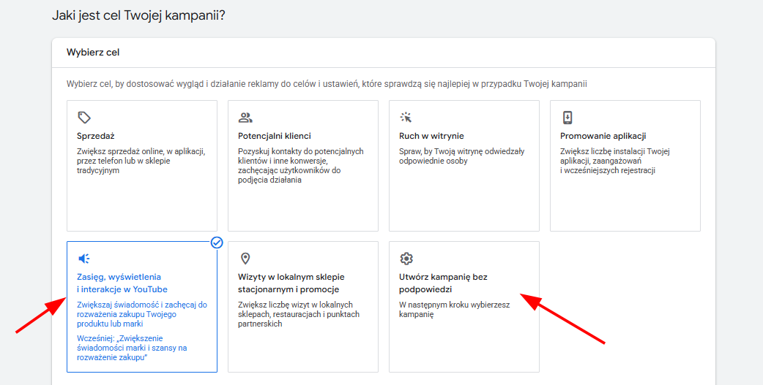763x385 pixels.
Task: Click the cursor sparkle icon for Ruch w witrynie
Action: [x=406, y=118]
